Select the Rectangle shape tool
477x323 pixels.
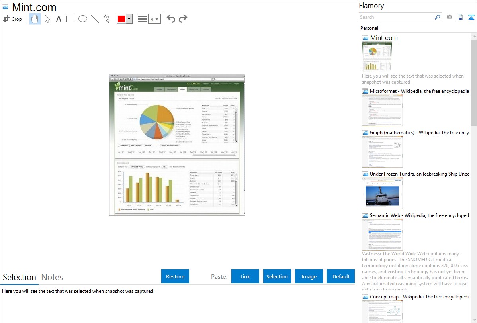70,19
